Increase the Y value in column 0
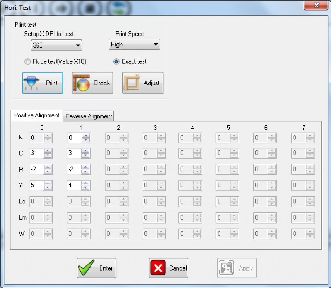Screen dimensions: 331x288 (48, 183)
